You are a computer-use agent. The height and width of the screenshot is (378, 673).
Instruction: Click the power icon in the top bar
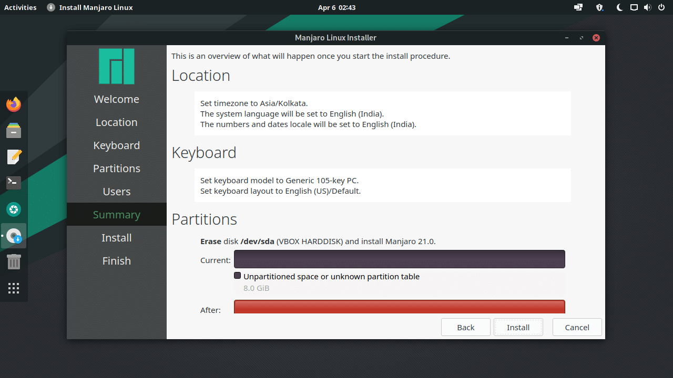click(x=661, y=7)
